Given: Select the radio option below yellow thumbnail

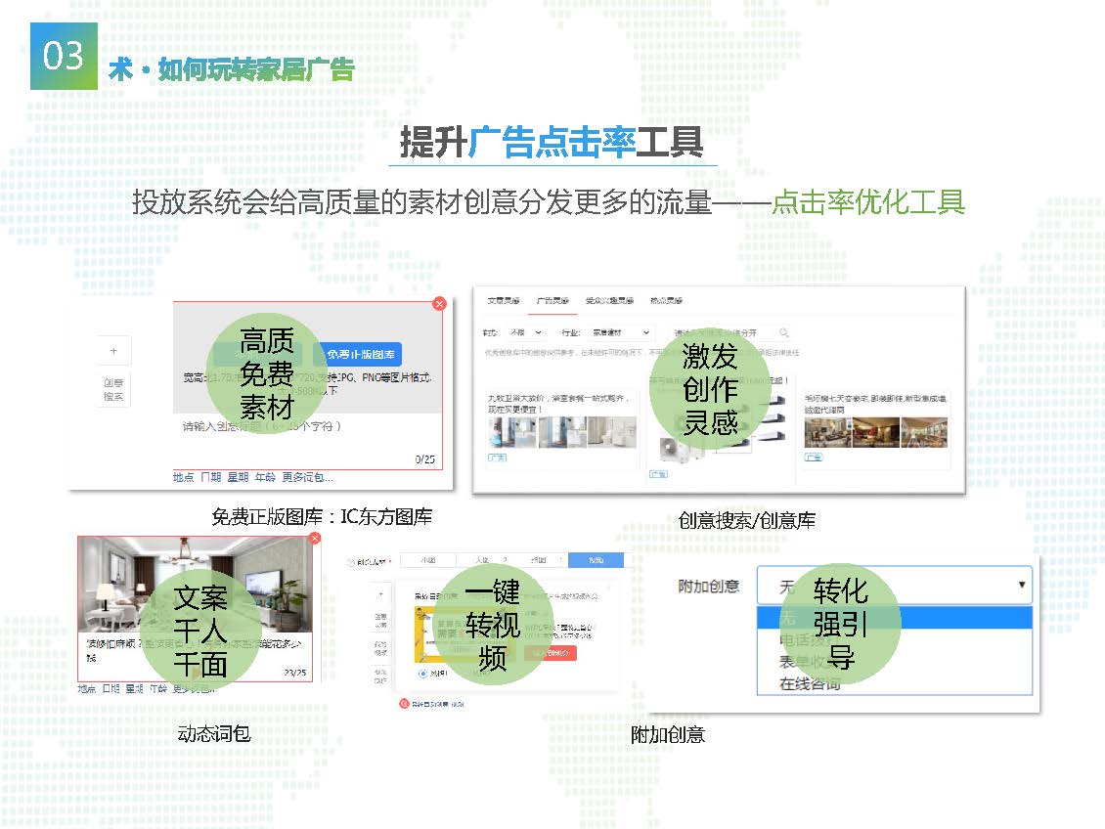Looking at the screenshot, I should pos(422,674).
